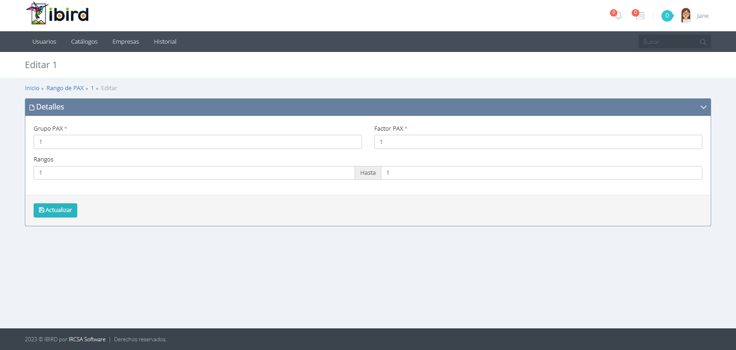The height and width of the screenshot is (350, 736).
Task: Click the Detalles panel title
Action: coord(50,107)
